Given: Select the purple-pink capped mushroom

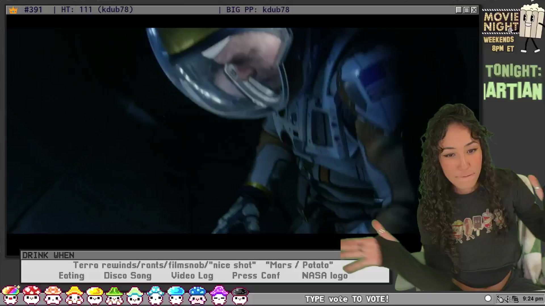Looking at the screenshot, I should point(219,295).
